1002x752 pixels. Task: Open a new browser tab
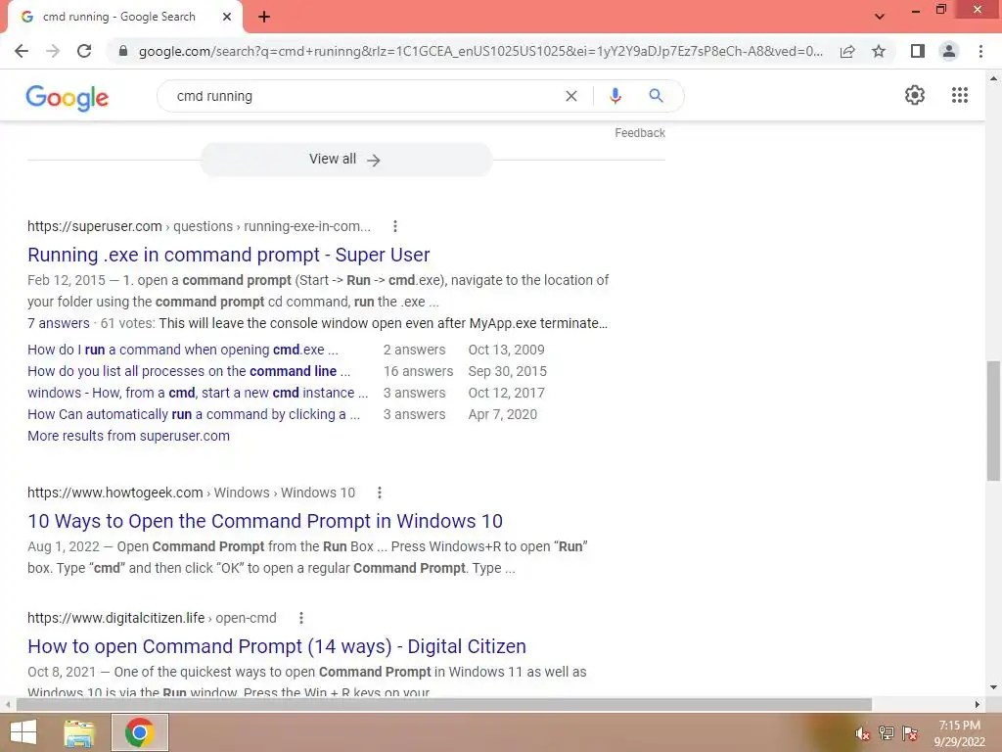(264, 17)
